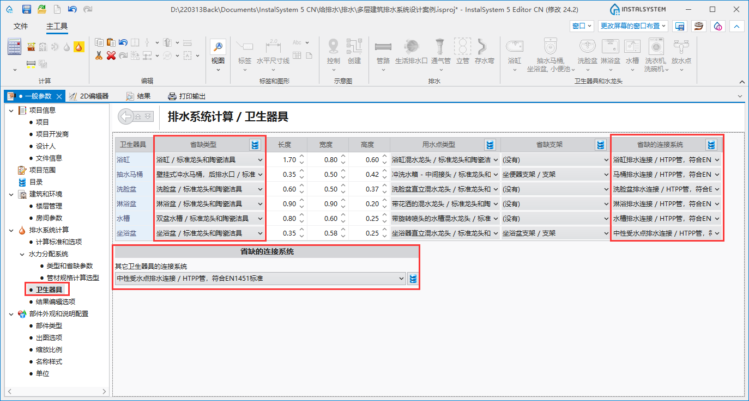
Task: Select 目录 in the tree
Action: (x=36, y=182)
